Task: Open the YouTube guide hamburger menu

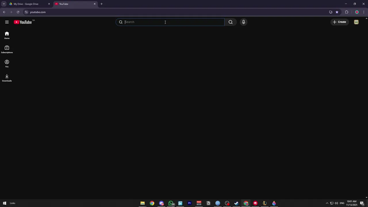Action: (x=7, y=22)
